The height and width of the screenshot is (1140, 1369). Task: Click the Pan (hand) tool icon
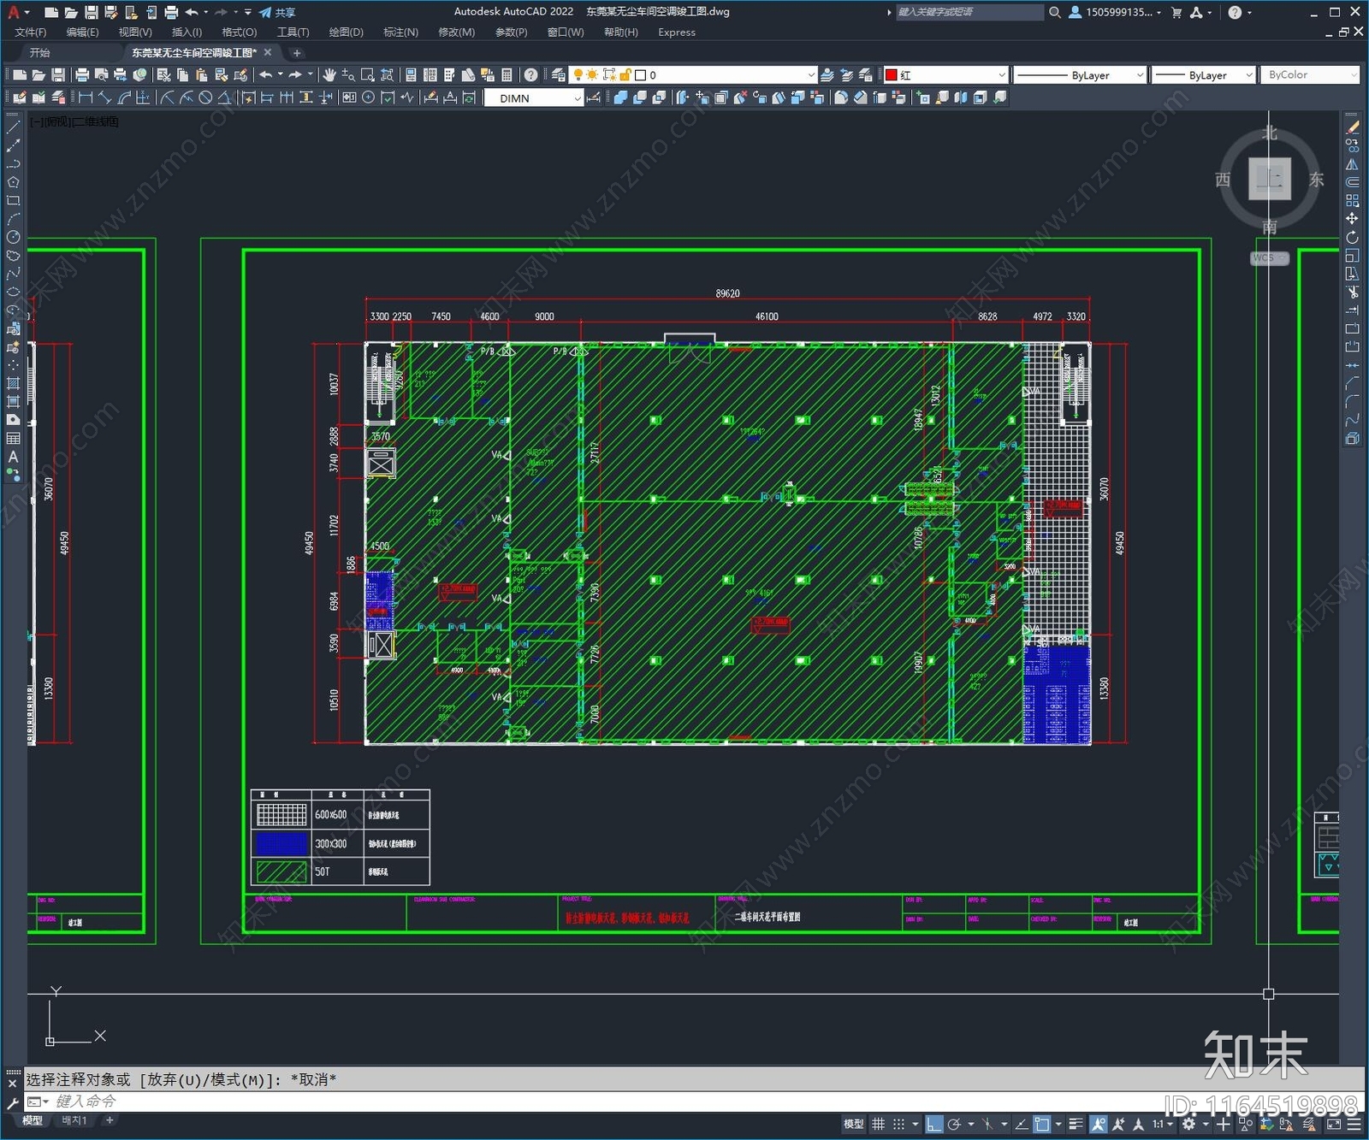(x=329, y=75)
